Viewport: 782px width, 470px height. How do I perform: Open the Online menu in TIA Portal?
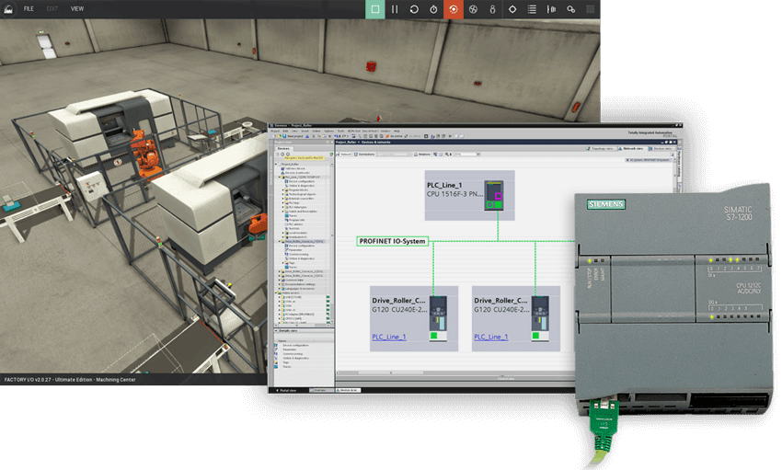(316, 132)
